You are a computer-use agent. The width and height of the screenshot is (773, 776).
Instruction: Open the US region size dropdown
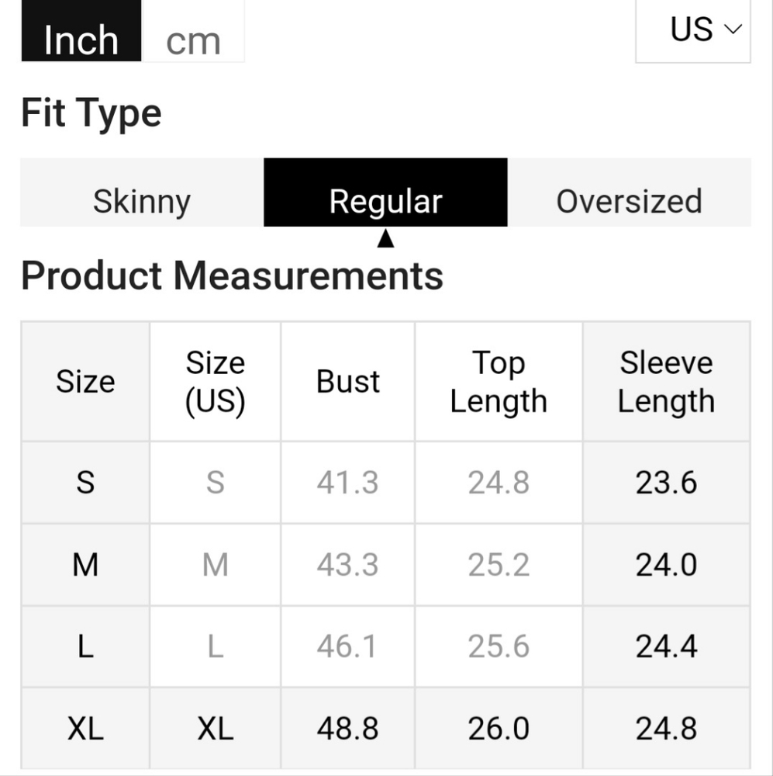pos(692,31)
